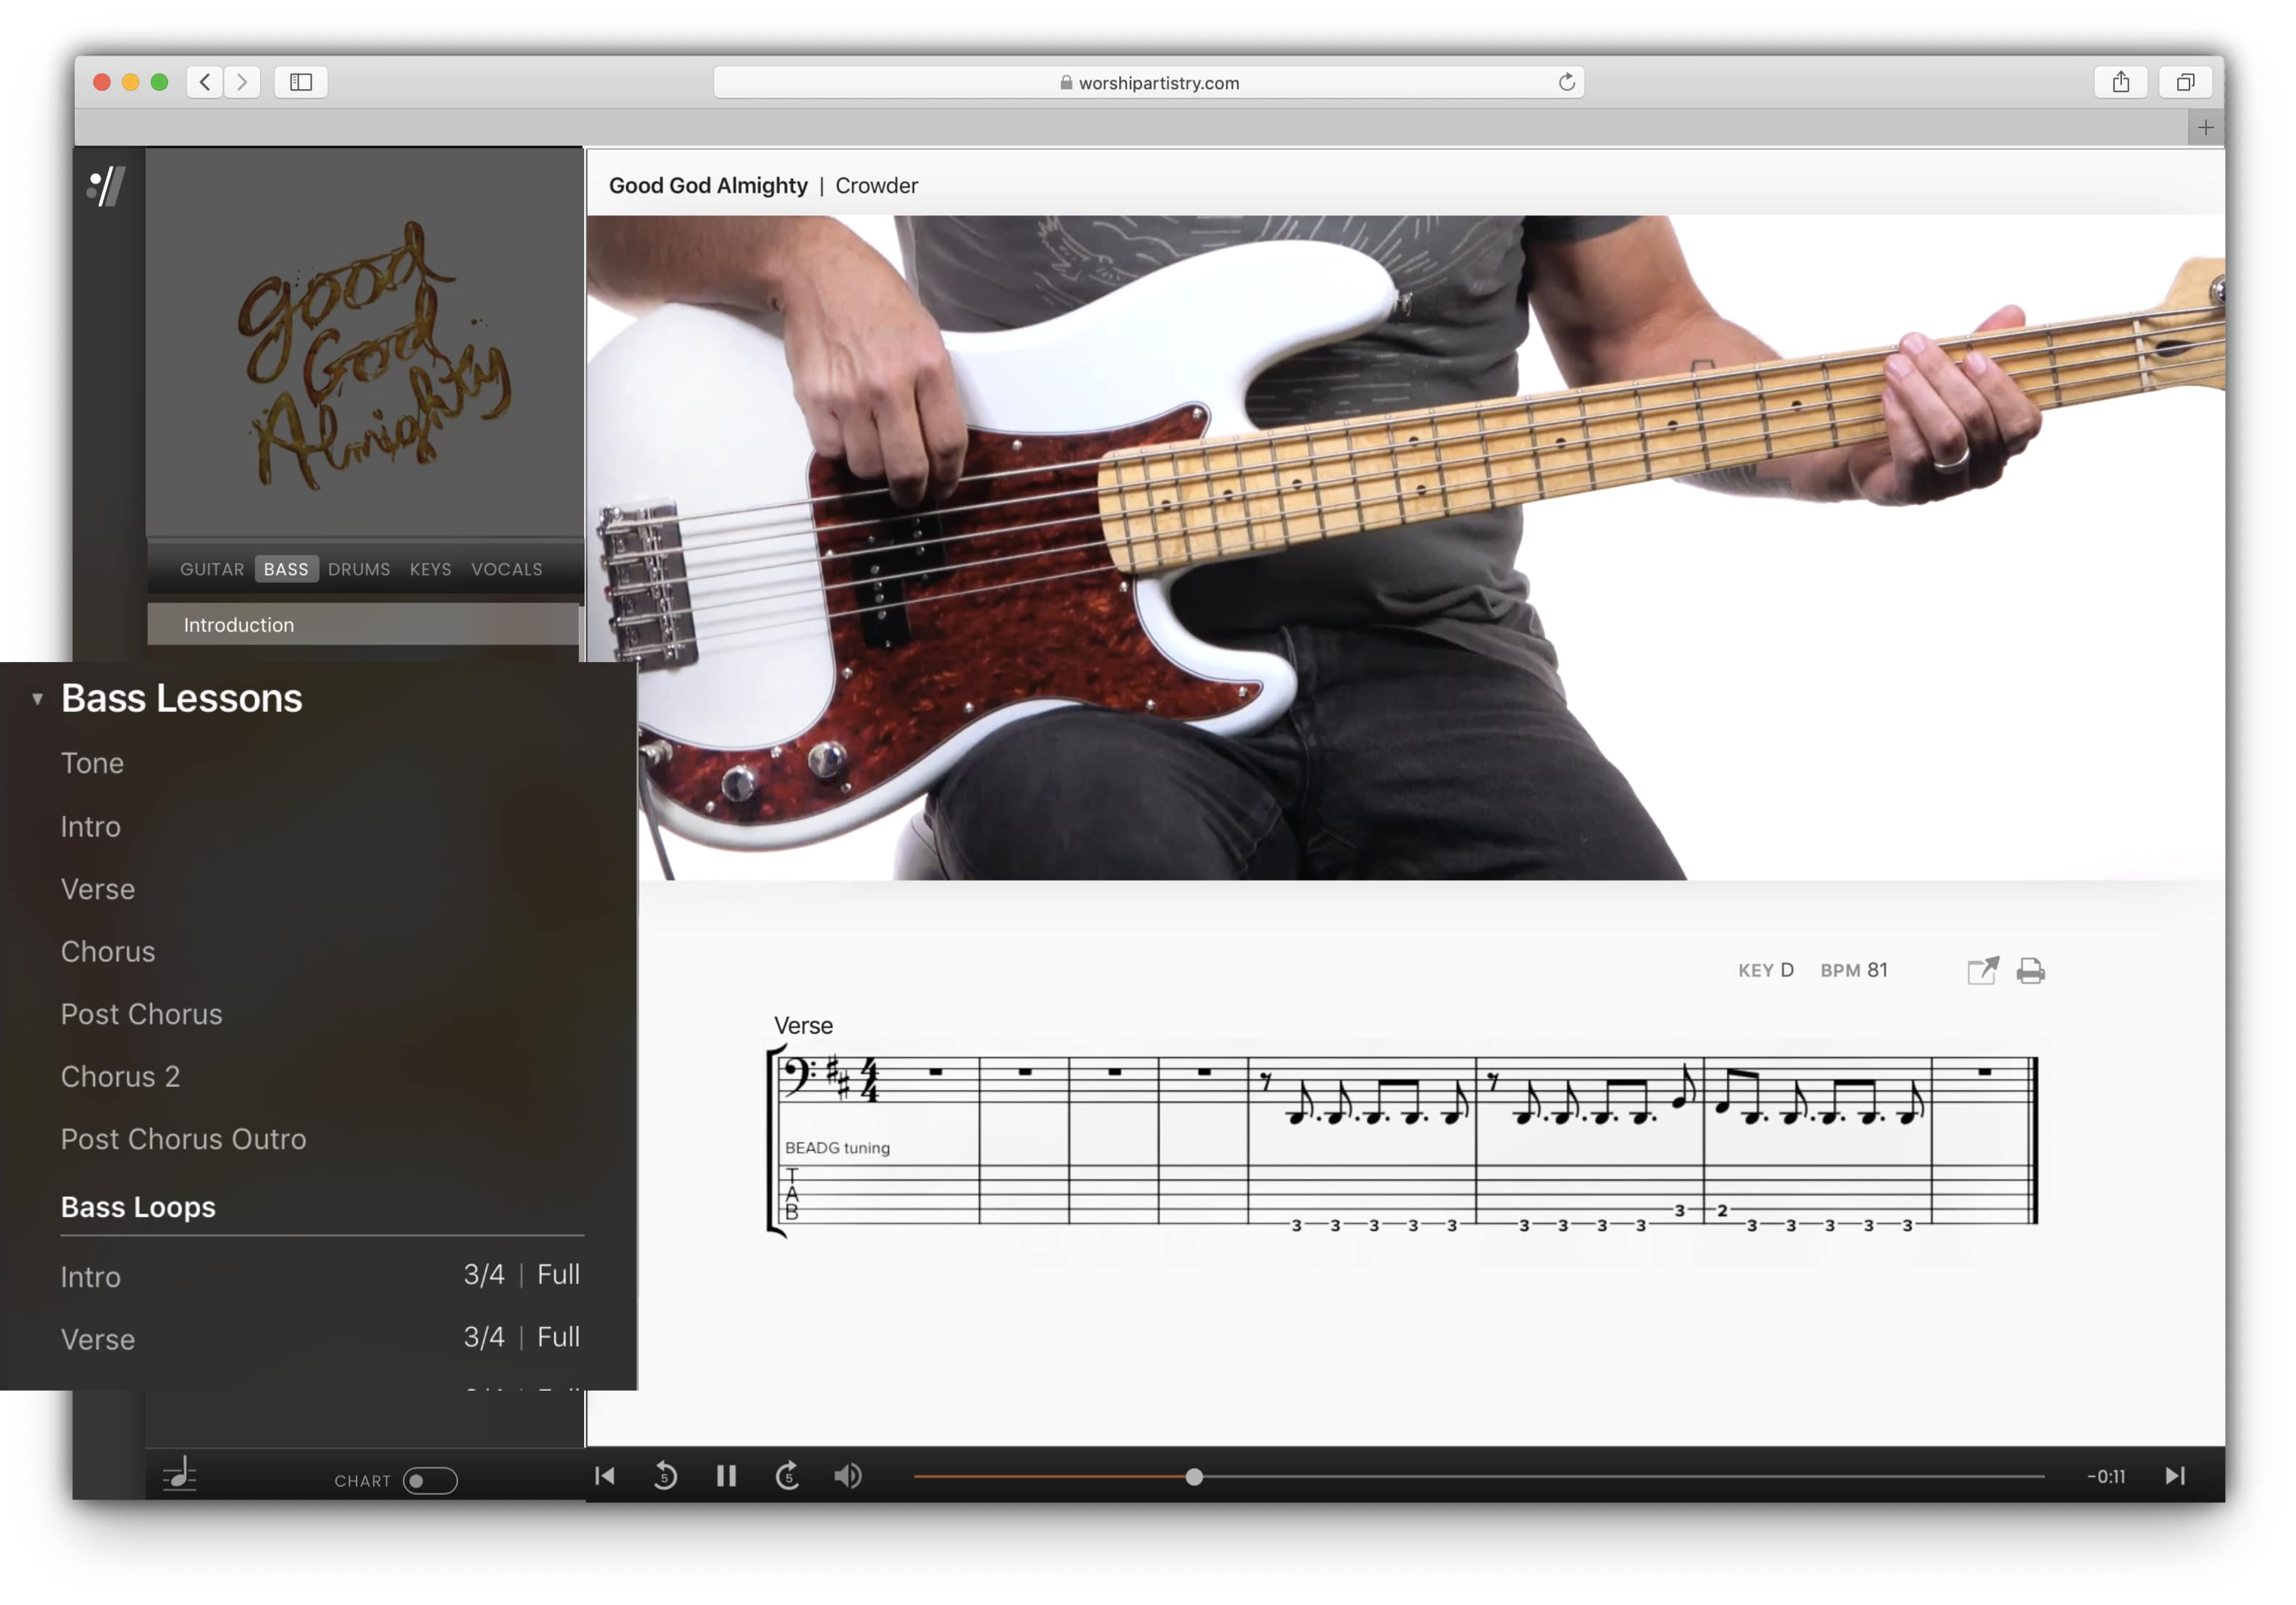Select 3/4 loop for Verse

pyautogui.click(x=484, y=1337)
